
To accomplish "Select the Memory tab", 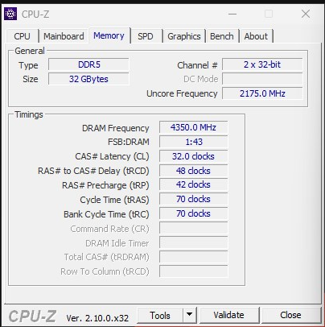I will (109, 35).
